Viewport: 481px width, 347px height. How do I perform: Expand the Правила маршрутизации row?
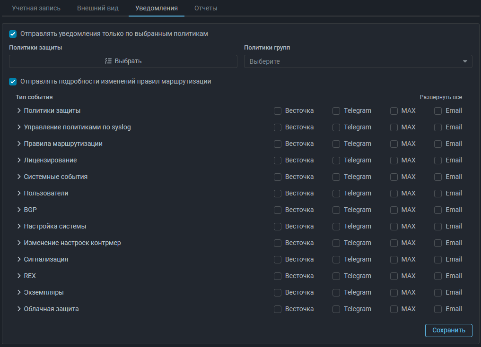pos(19,144)
